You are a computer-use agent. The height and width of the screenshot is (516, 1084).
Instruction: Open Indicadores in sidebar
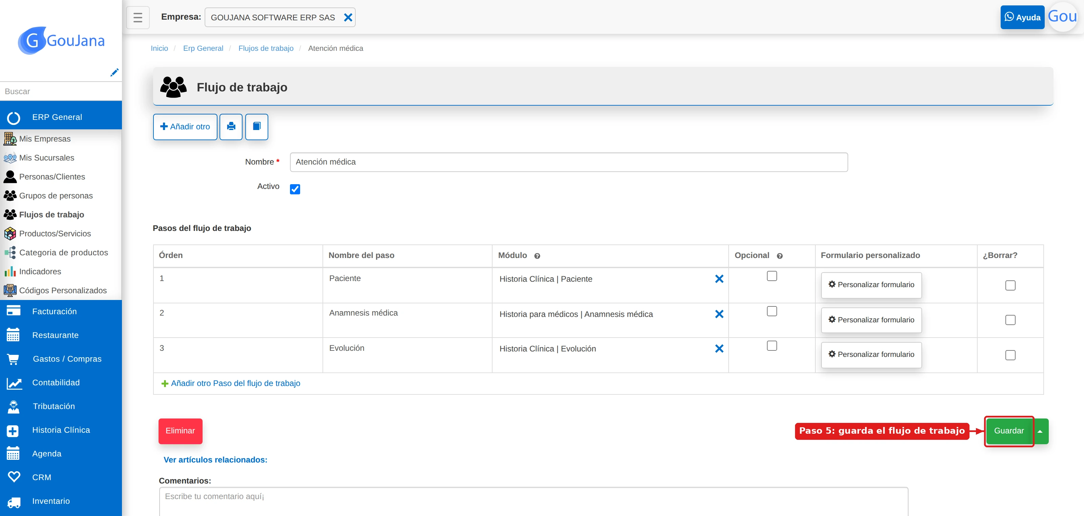(61, 271)
